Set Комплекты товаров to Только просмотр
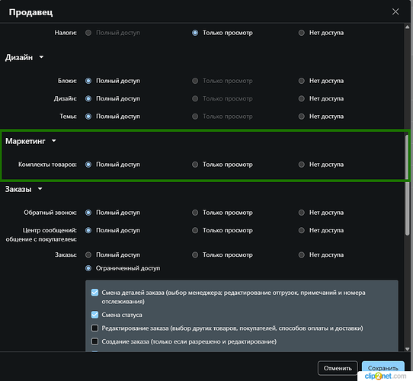Image resolution: width=413 pixels, height=381 pixels. coord(195,165)
